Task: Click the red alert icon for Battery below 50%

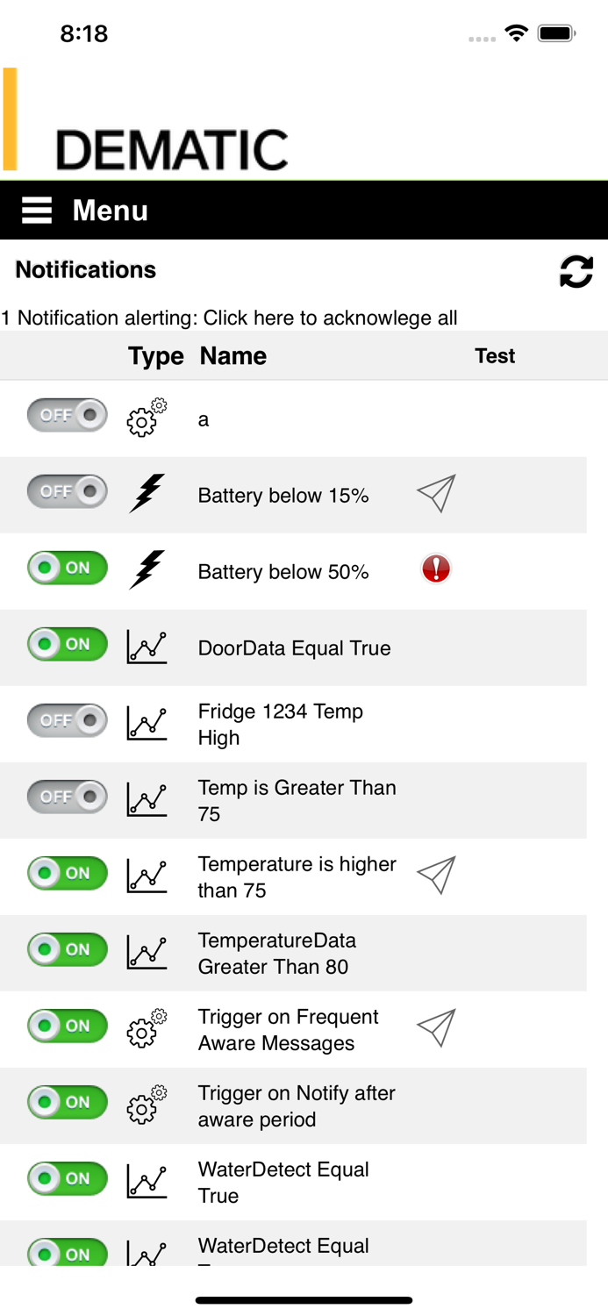Action: coord(436,569)
